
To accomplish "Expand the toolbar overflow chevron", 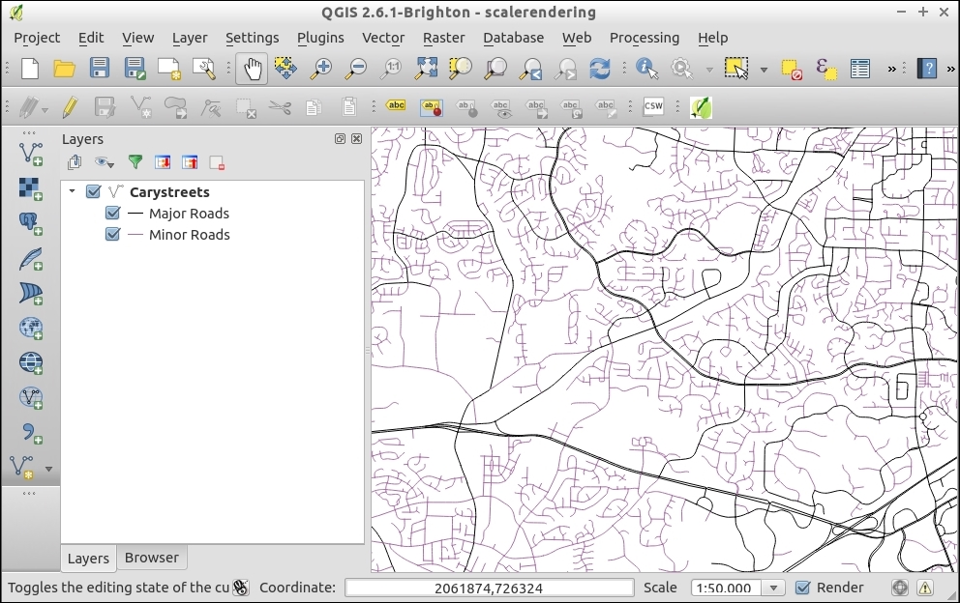I will tap(892, 69).
